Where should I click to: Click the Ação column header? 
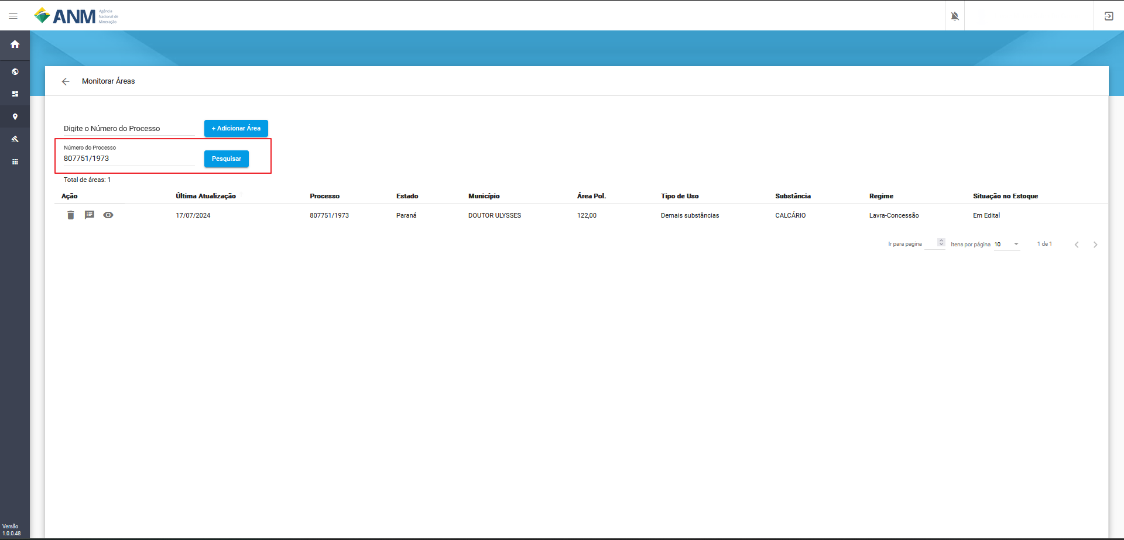[70, 196]
